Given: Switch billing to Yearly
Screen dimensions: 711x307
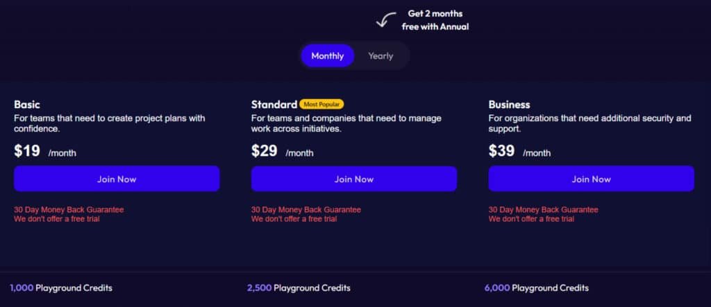Looking at the screenshot, I should [380, 56].
